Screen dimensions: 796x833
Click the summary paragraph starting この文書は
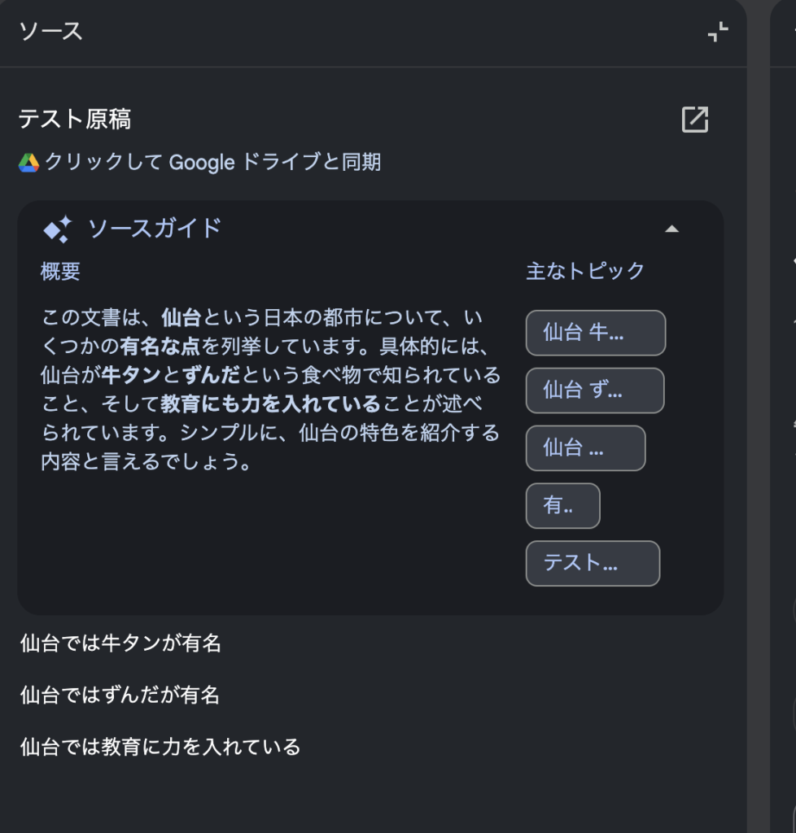(x=270, y=390)
